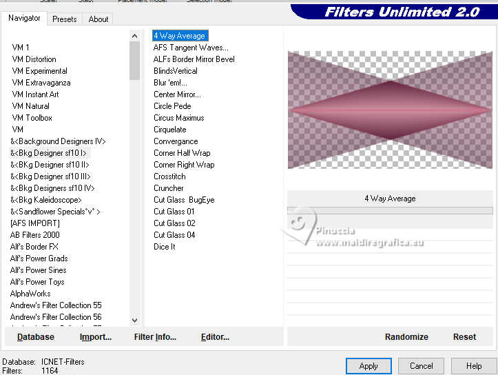Open the About tab

click(98, 19)
